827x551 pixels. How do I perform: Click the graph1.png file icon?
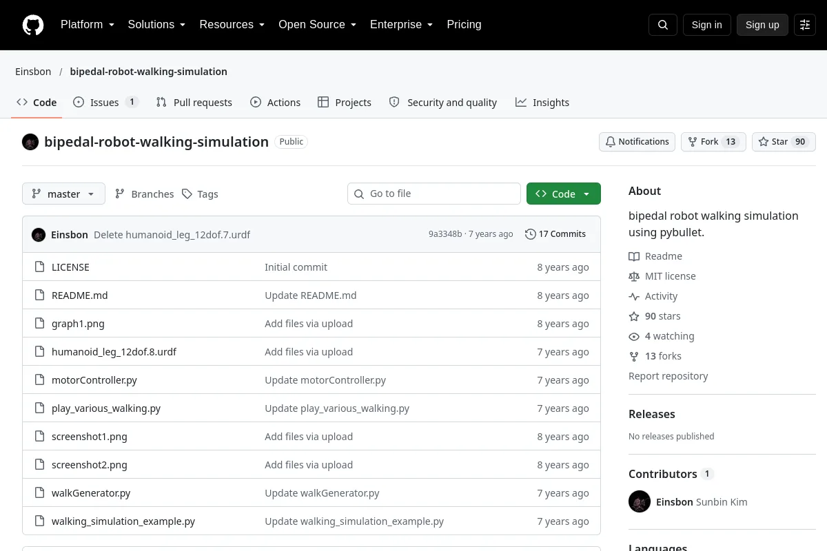(x=39, y=324)
